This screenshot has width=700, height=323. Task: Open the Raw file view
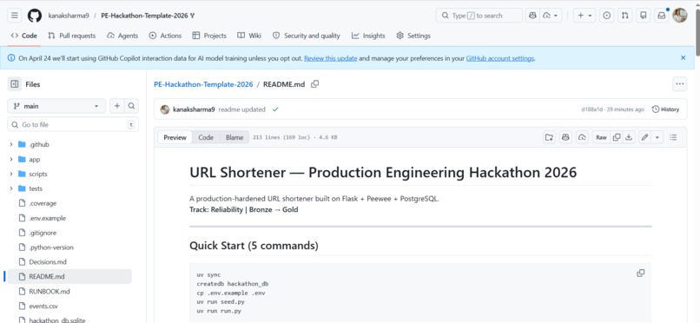click(601, 137)
